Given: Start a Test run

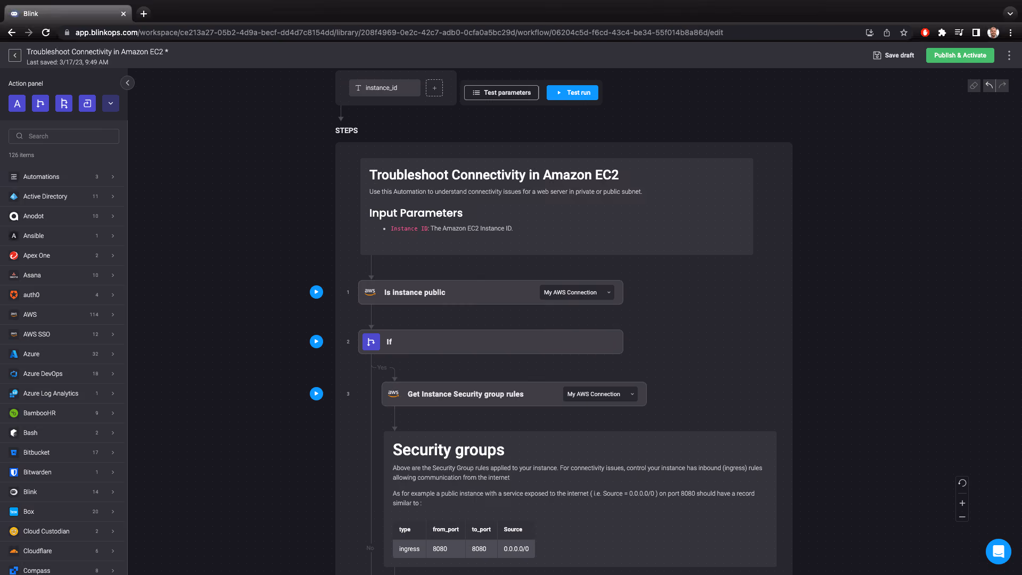Looking at the screenshot, I should click(x=572, y=93).
